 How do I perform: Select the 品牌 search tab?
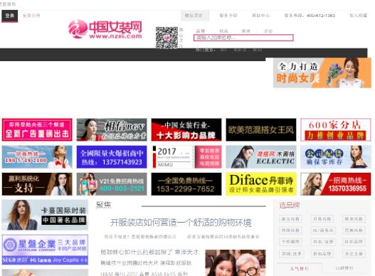tap(201, 31)
